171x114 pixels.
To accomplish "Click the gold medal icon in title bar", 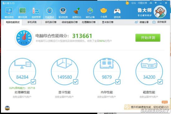I will coord(127,3).
